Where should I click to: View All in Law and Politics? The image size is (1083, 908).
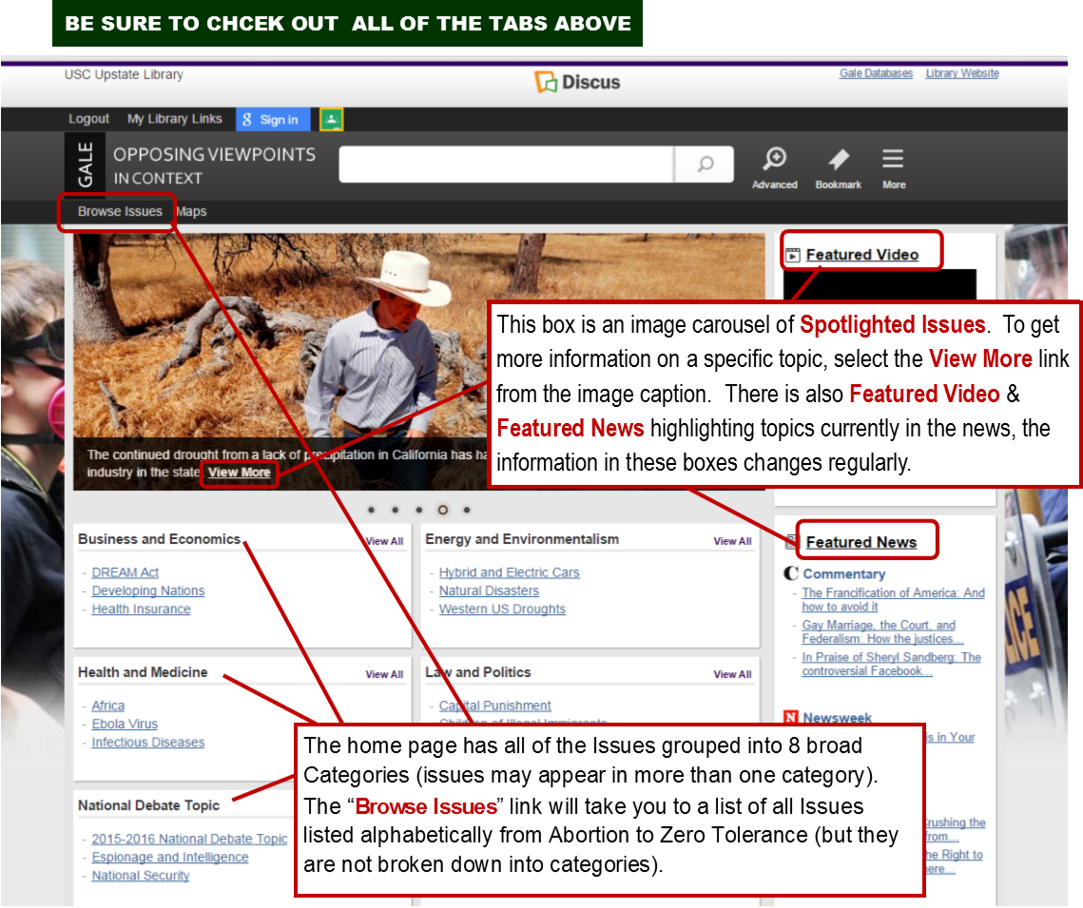coord(733,675)
